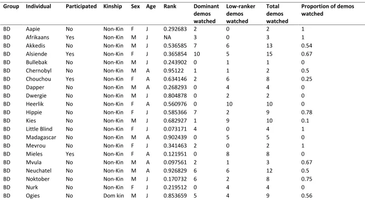Select Ogies' rank 0.853659
The height and width of the screenshot is (200, 365).
click(175, 196)
